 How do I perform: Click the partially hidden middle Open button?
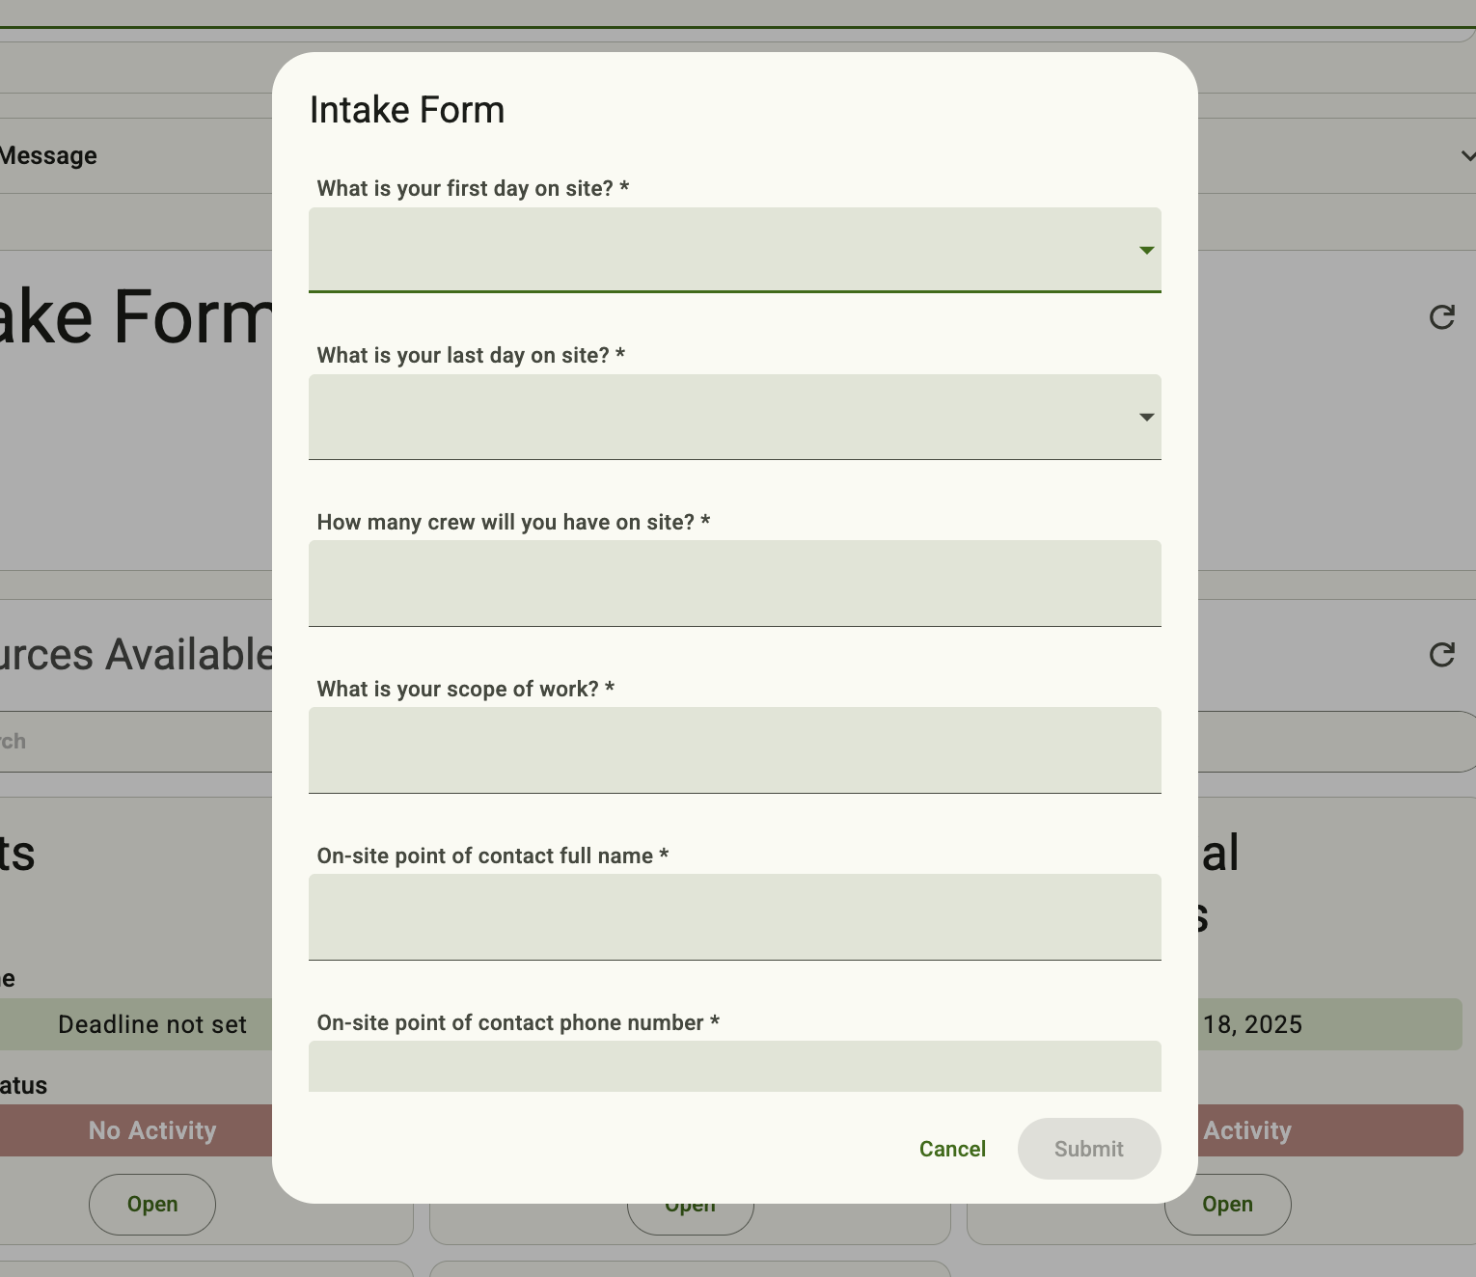[690, 1217]
